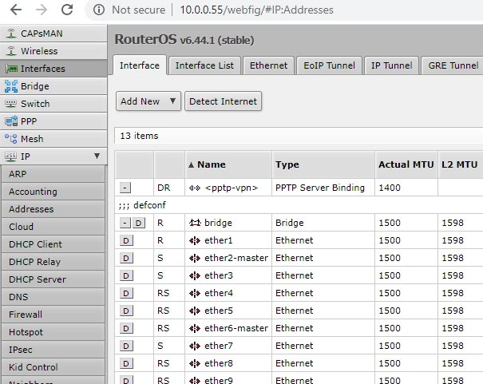Disable ether3 with its D button
Viewport: 483px width, 384px height.
click(126, 275)
